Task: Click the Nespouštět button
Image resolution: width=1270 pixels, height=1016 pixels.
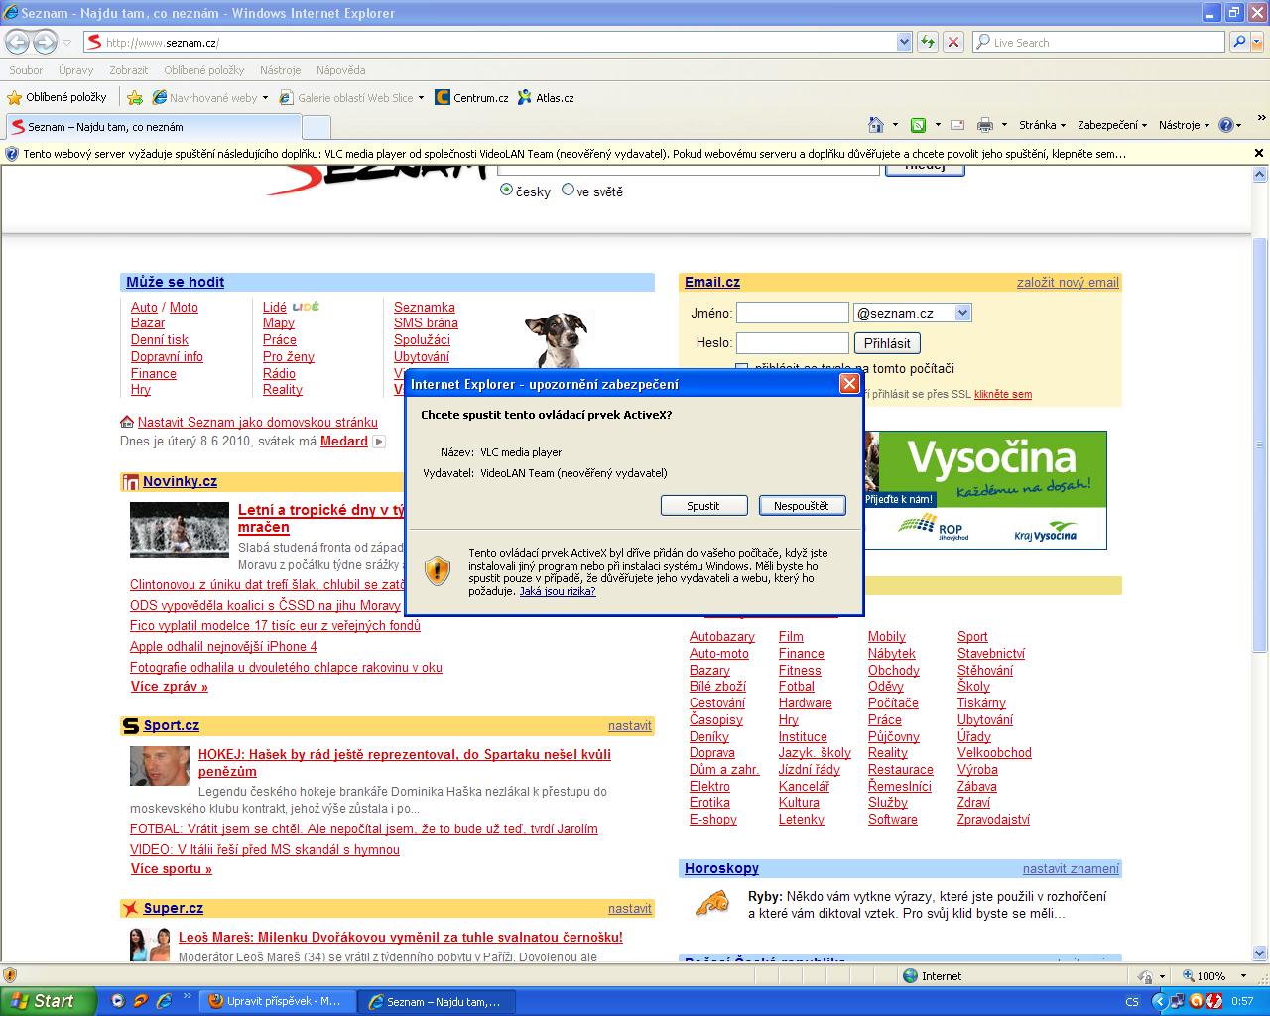Action: tap(802, 506)
